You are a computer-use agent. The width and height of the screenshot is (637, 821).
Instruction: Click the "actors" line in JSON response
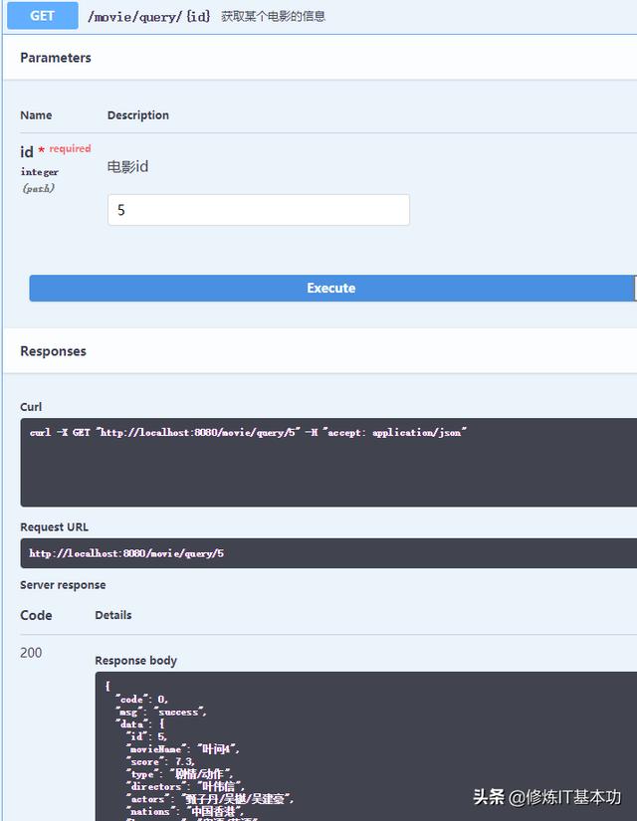tap(210, 799)
